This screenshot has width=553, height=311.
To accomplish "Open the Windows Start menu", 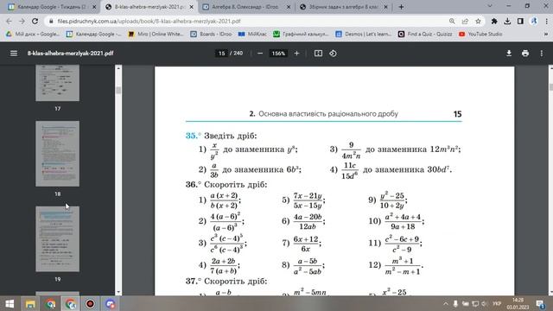I will click(10, 303).
